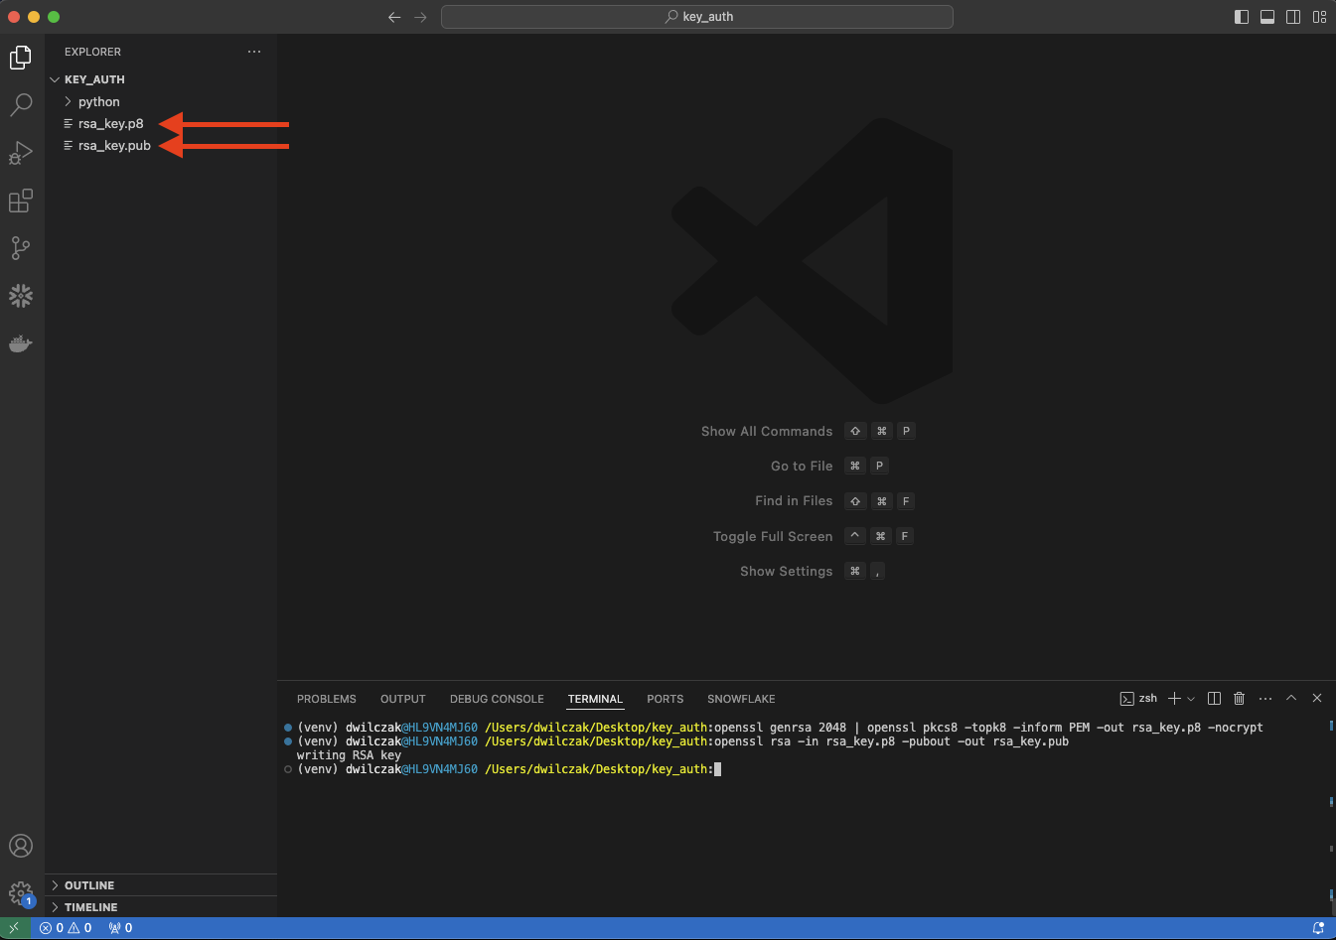Click the key_auth command center search box
Image resolution: width=1336 pixels, height=940 pixels.
(x=697, y=17)
